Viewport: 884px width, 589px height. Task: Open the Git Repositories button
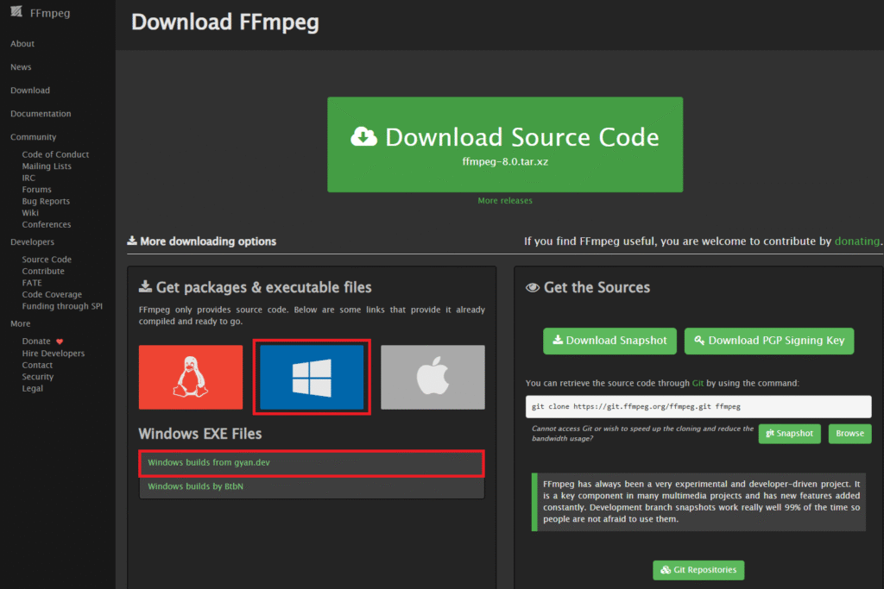(698, 570)
